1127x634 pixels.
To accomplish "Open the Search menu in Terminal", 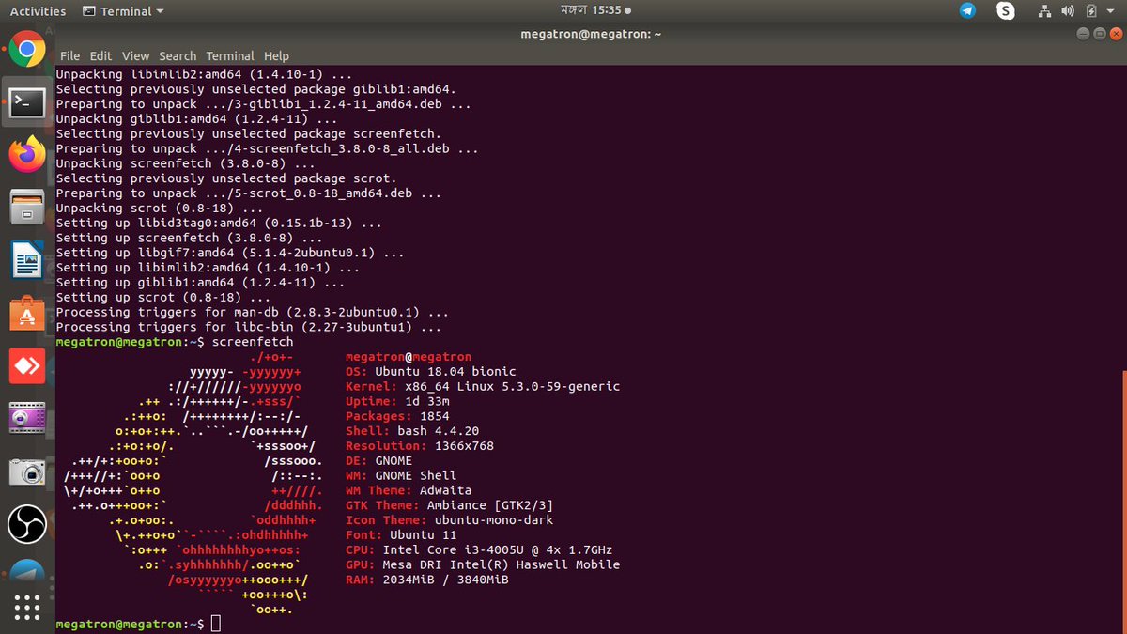I will pos(178,55).
